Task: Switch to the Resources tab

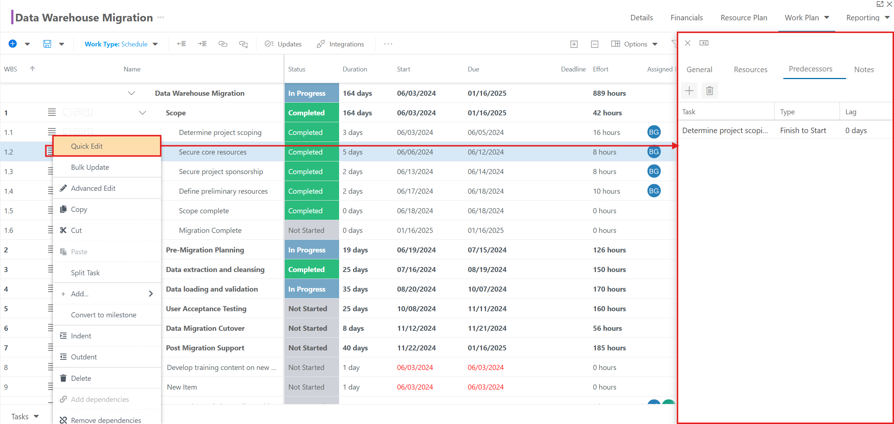Action: point(750,70)
